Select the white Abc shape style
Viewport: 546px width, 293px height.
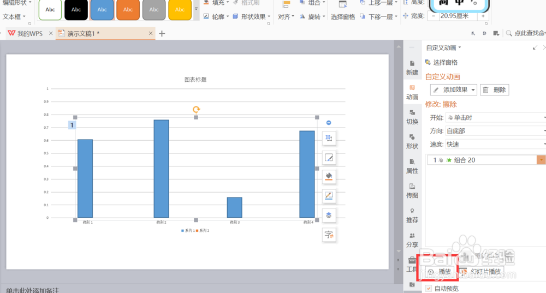(x=50, y=10)
